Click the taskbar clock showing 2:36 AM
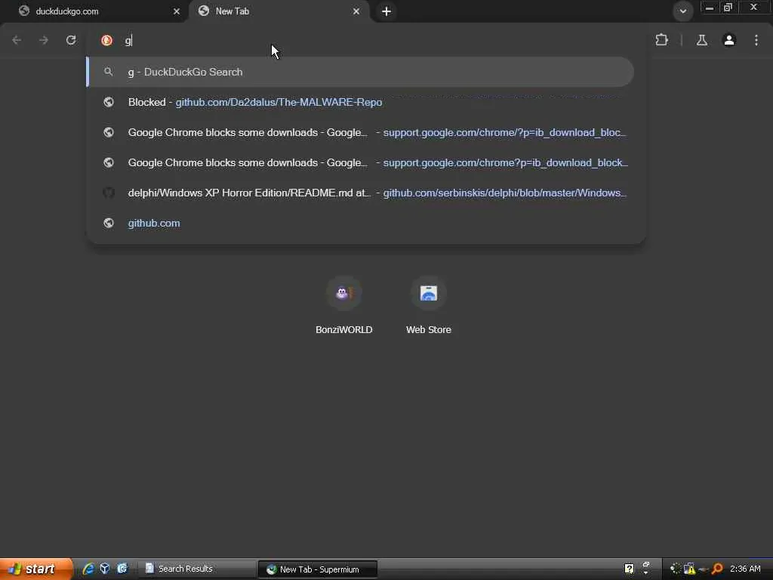The width and height of the screenshot is (773, 580). pos(745,569)
